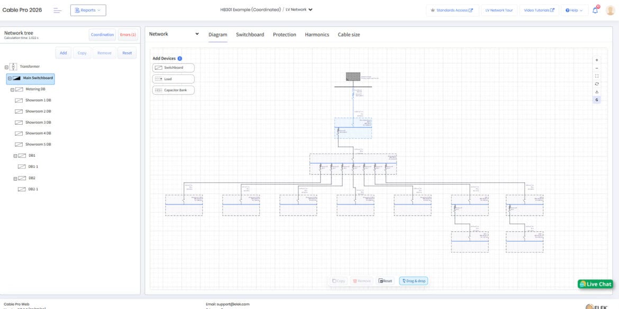Zoom out on the diagram canvas
Screen dimensions: 619x309
(596, 68)
